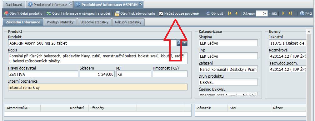Click the Přepočty column header
This screenshot has height=121, width=315.
[113, 108]
